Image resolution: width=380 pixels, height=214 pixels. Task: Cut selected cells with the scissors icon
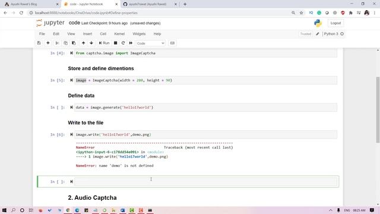[x=57, y=43]
